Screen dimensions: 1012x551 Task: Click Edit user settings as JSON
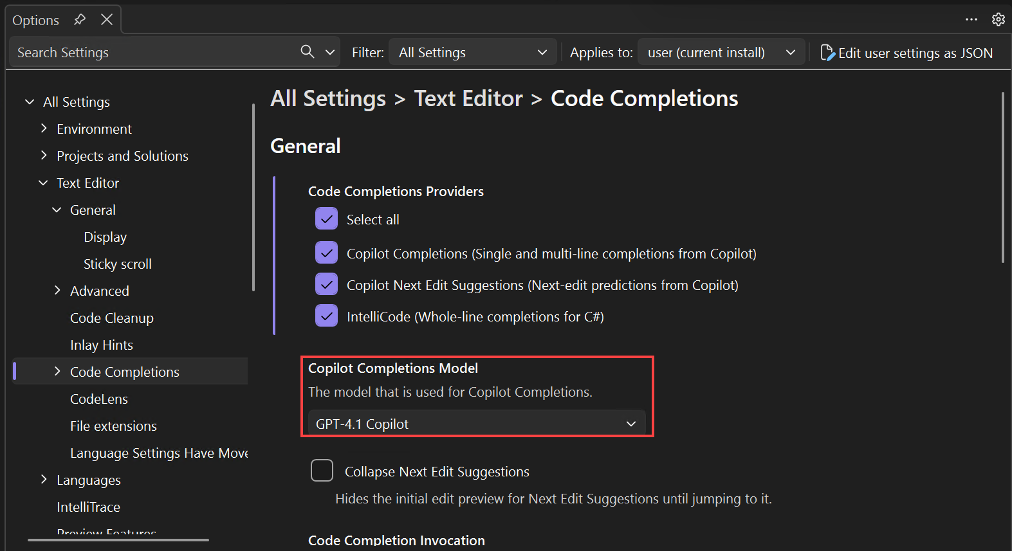click(906, 53)
